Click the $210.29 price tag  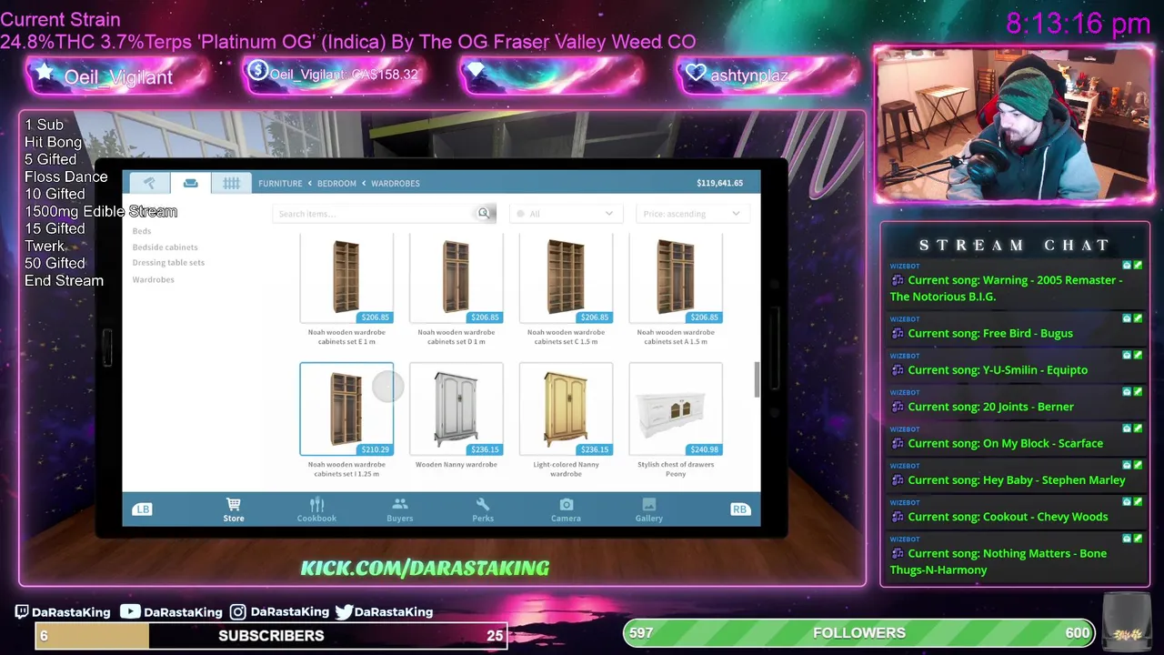click(x=375, y=449)
